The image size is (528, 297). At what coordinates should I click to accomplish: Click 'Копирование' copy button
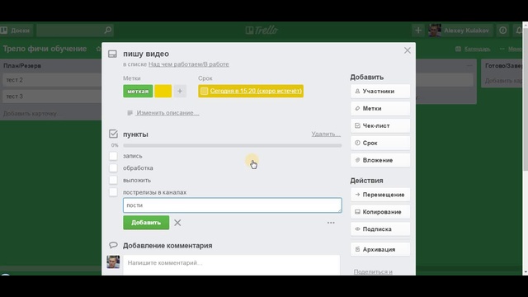(x=380, y=212)
